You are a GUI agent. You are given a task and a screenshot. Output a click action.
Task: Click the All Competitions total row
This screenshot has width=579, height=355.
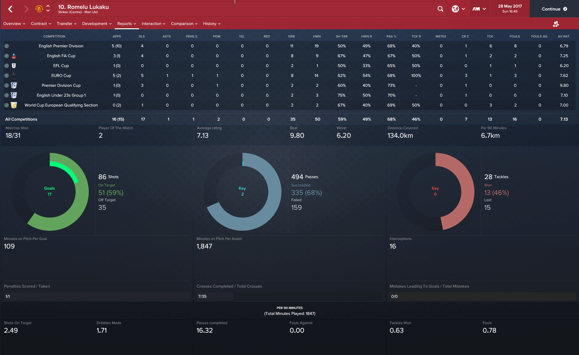click(289, 119)
